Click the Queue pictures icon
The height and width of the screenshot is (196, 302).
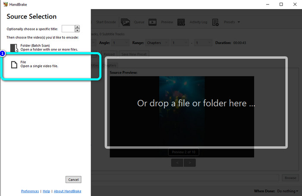(x=126, y=22)
